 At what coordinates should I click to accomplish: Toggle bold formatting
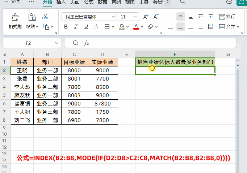pyautogui.click(x=66, y=27)
